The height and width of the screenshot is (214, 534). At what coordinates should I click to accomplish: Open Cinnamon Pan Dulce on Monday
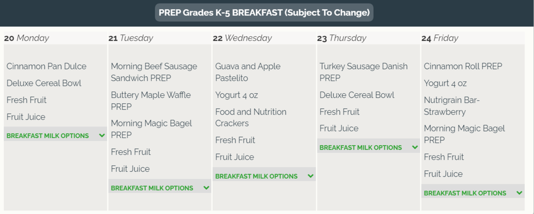pyautogui.click(x=46, y=67)
